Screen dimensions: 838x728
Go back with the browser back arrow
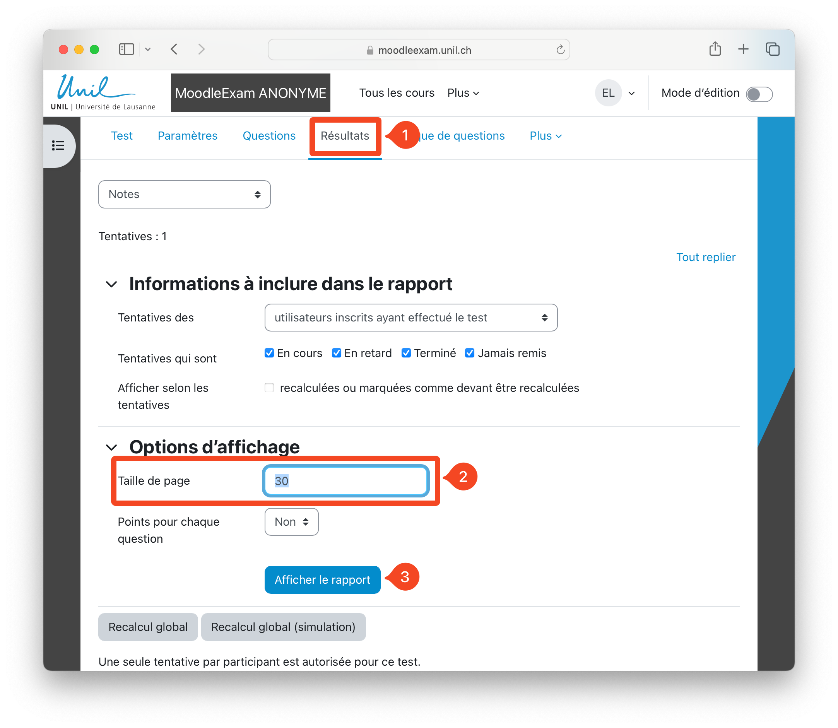pyautogui.click(x=174, y=49)
